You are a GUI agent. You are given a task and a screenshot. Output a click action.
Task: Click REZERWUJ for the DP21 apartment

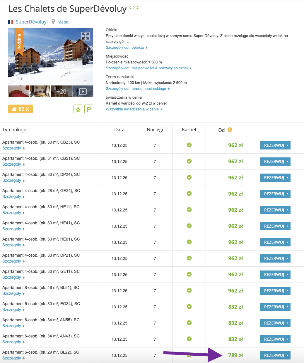pos(275,258)
